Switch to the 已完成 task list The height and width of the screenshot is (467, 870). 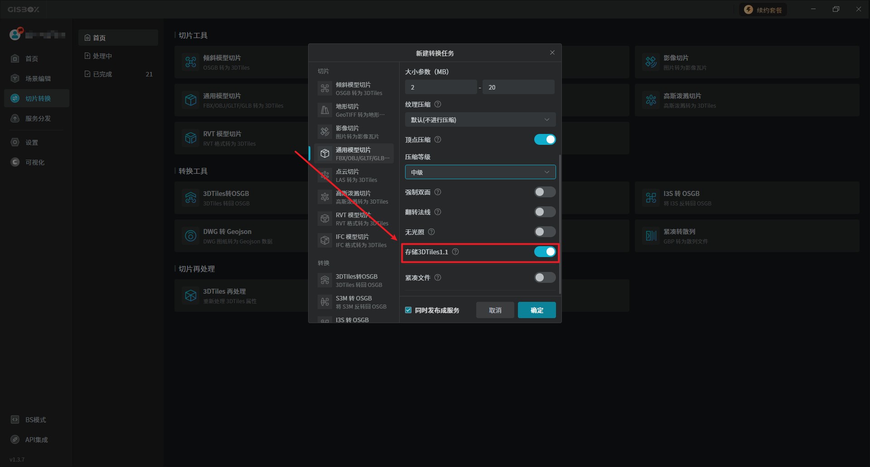[102, 74]
